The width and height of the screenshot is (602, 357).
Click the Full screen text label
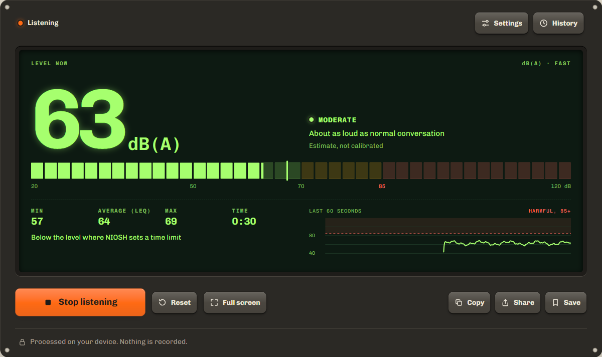(241, 302)
